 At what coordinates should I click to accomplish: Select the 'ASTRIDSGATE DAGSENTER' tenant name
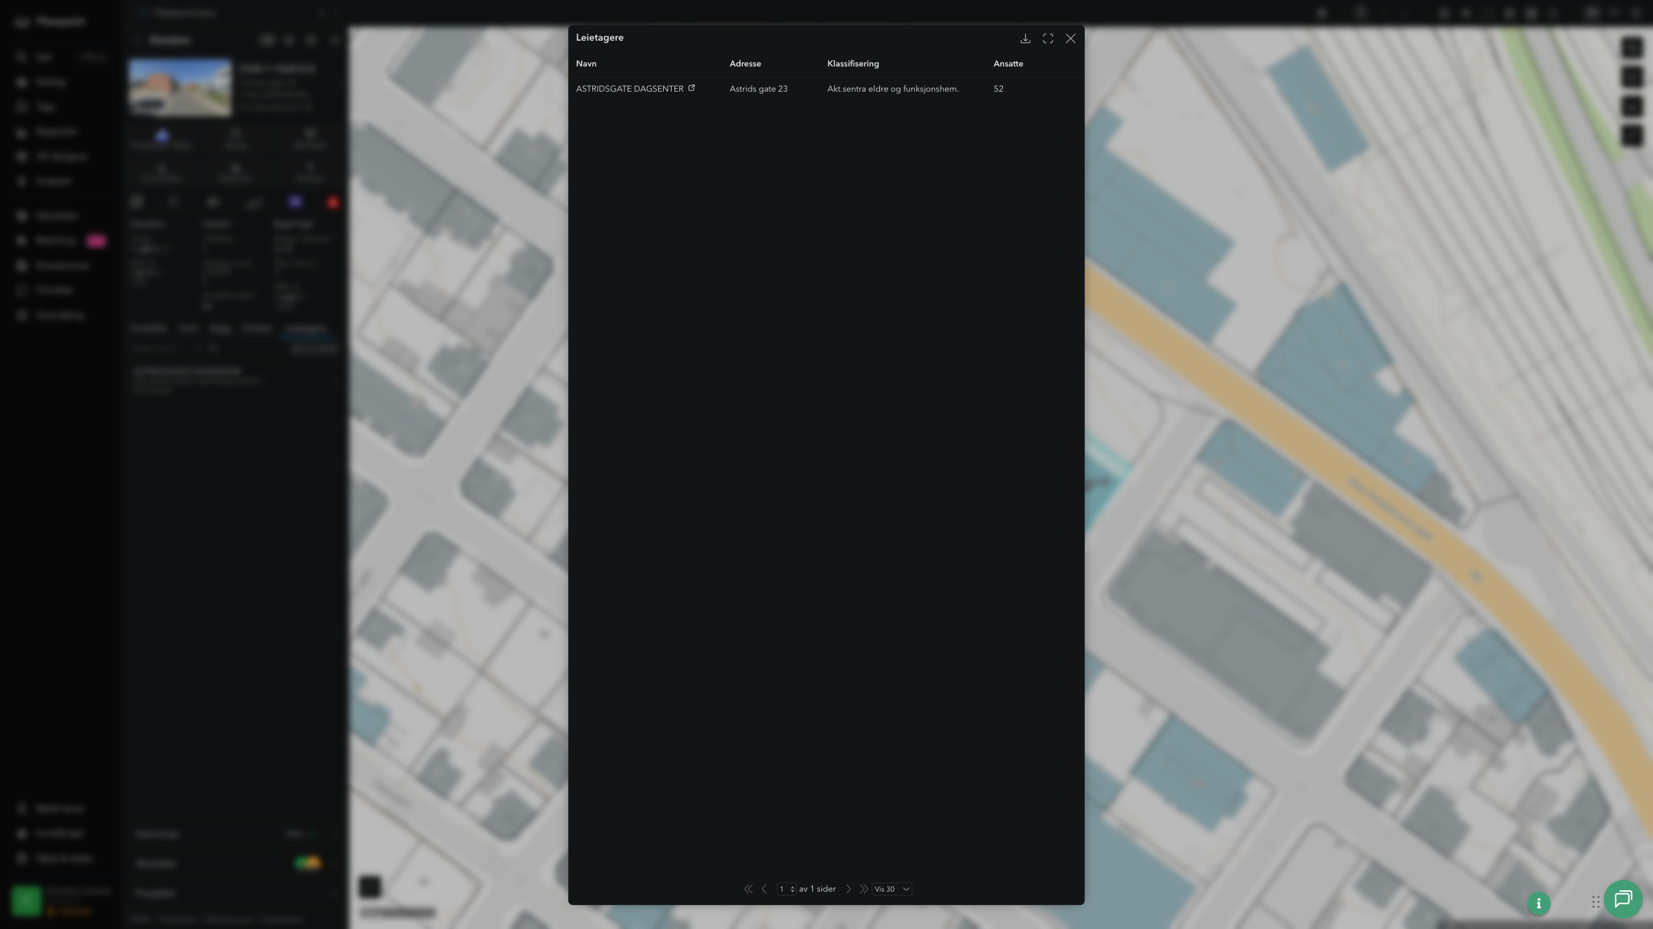click(630, 89)
